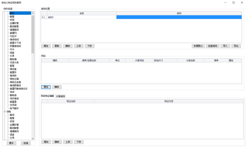Select the 避雷引下线 tree item
This screenshot has width=246, height=148.
[15, 43]
